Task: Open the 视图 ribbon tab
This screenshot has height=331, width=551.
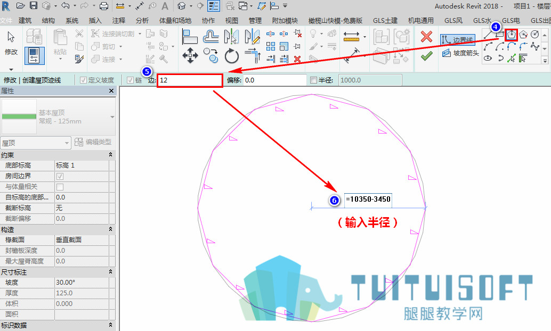Action: pos(232,21)
